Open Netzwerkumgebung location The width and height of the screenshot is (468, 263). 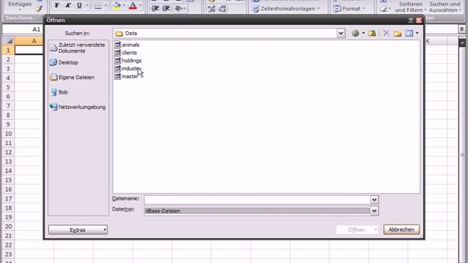[78, 107]
